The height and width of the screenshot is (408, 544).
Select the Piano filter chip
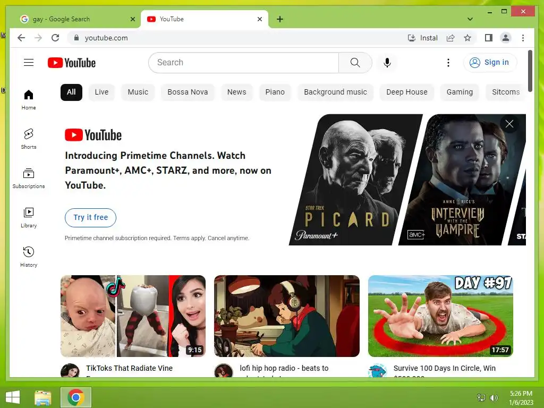pyautogui.click(x=275, y=92)
